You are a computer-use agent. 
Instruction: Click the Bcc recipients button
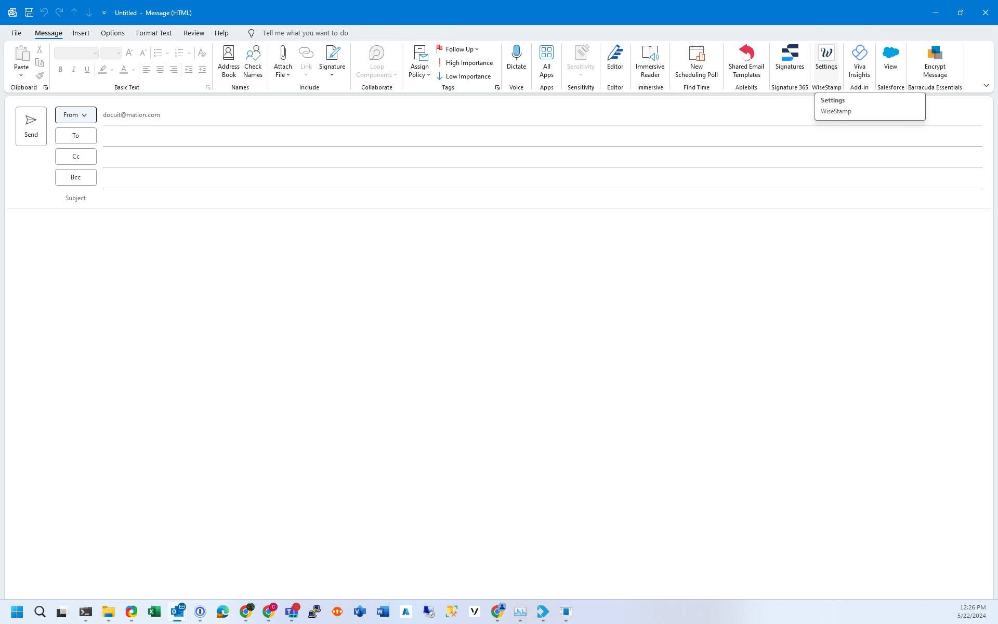coord(75,177)
